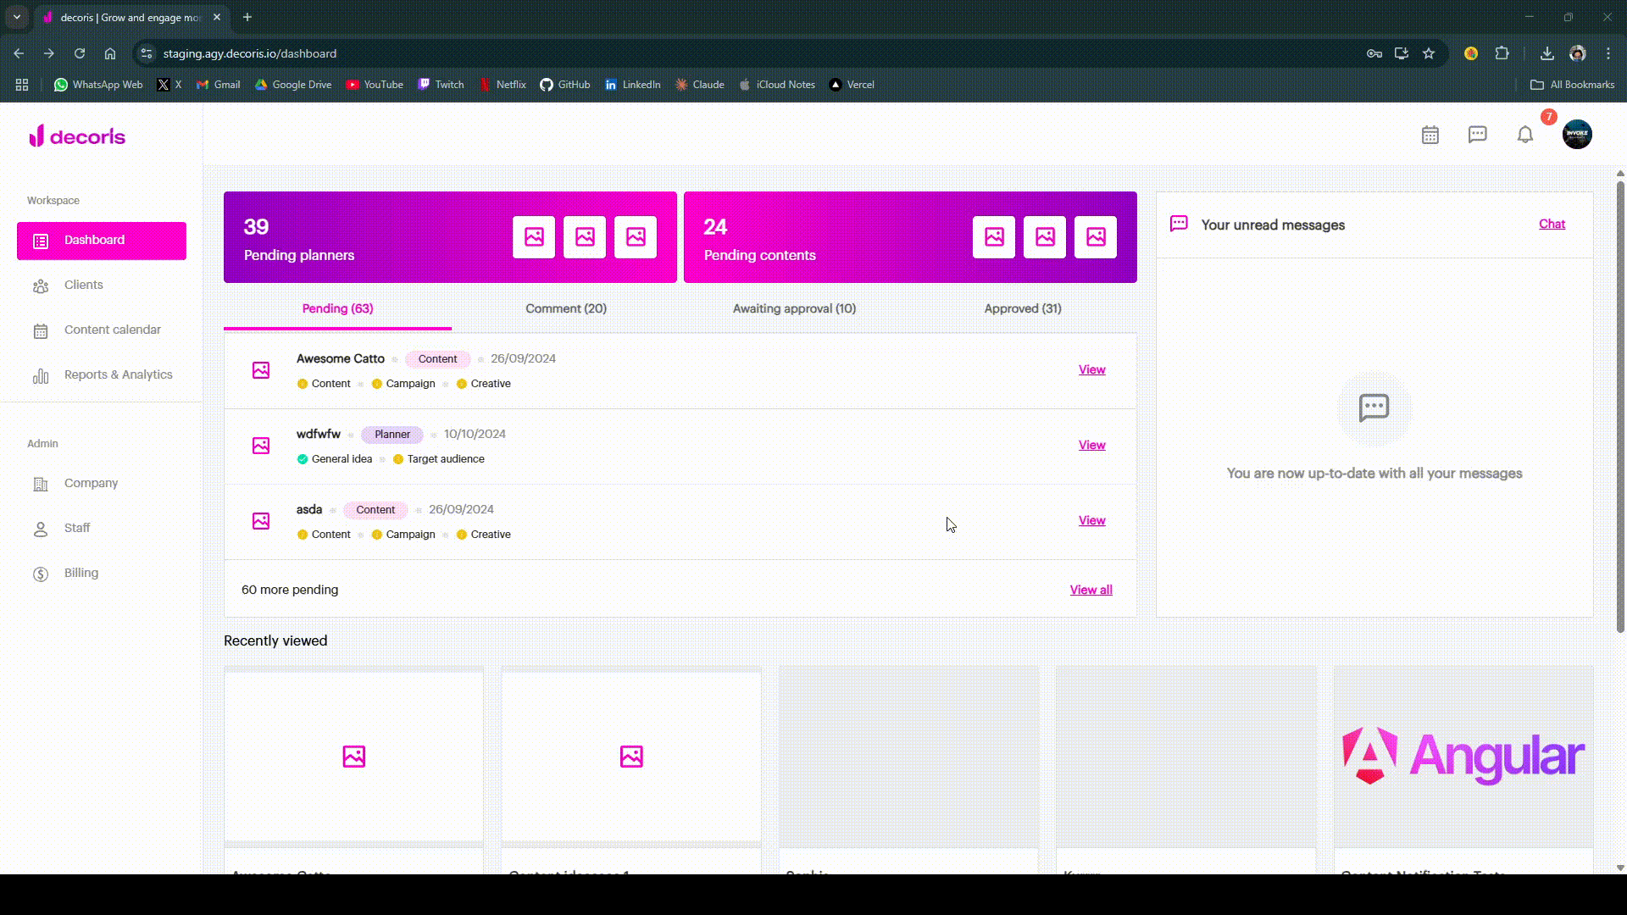1627x915 pixels.
Task: Open the user profile avatar
Action: [x=1577, y=134]
